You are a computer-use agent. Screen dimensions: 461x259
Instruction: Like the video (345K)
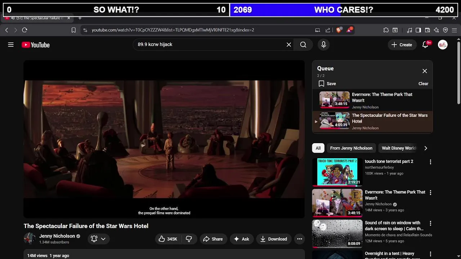pyautogui.click(x=168, y=239)
